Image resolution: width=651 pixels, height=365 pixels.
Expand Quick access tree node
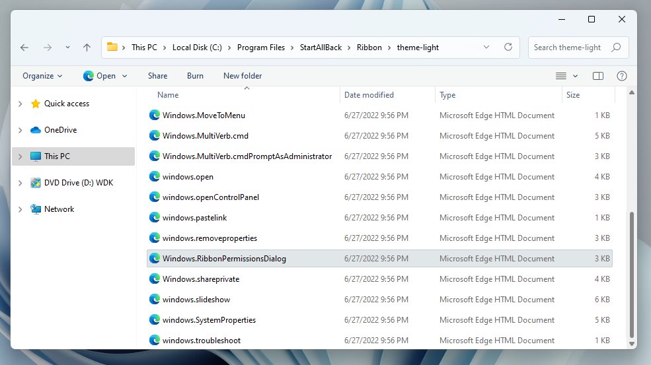pyautogui.click(x=20, y=104)
